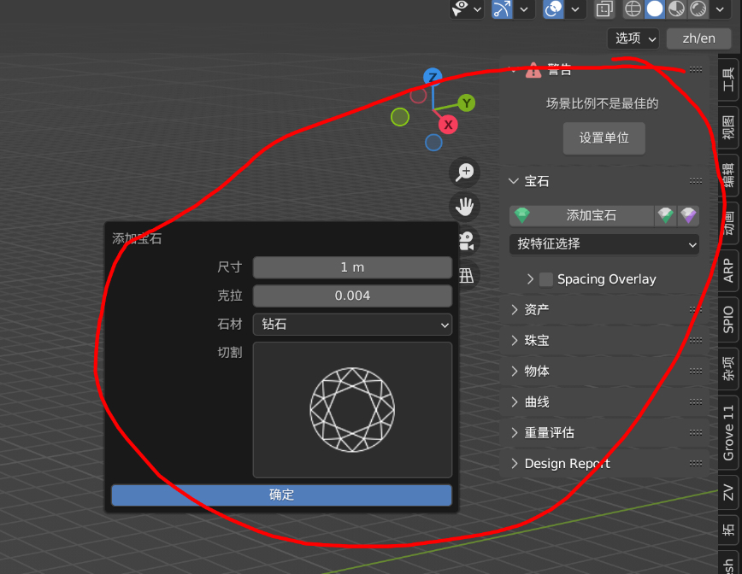
Task: Click the 宝石 panel drag handle
Action: click(696, 181)
